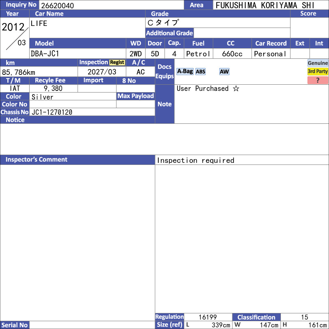Click the Serial No label
Viewport: 329px width, 329px height.
coord(15,325)
